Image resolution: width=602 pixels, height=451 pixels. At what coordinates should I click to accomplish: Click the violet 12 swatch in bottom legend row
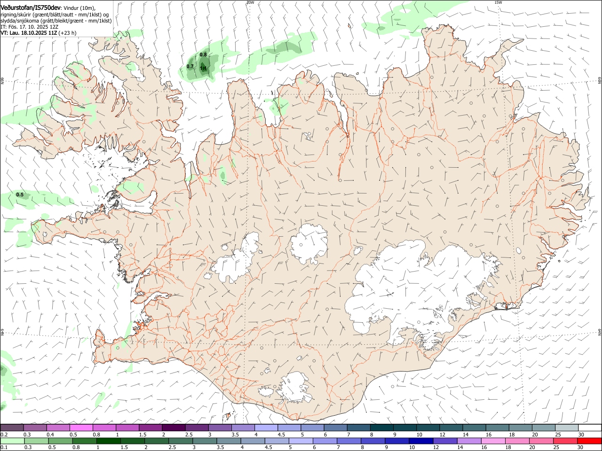click(x=445, y=441)
